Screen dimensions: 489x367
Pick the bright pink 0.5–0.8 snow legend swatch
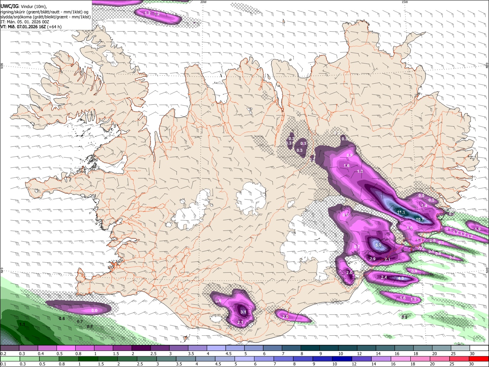[x=66, y=348]
